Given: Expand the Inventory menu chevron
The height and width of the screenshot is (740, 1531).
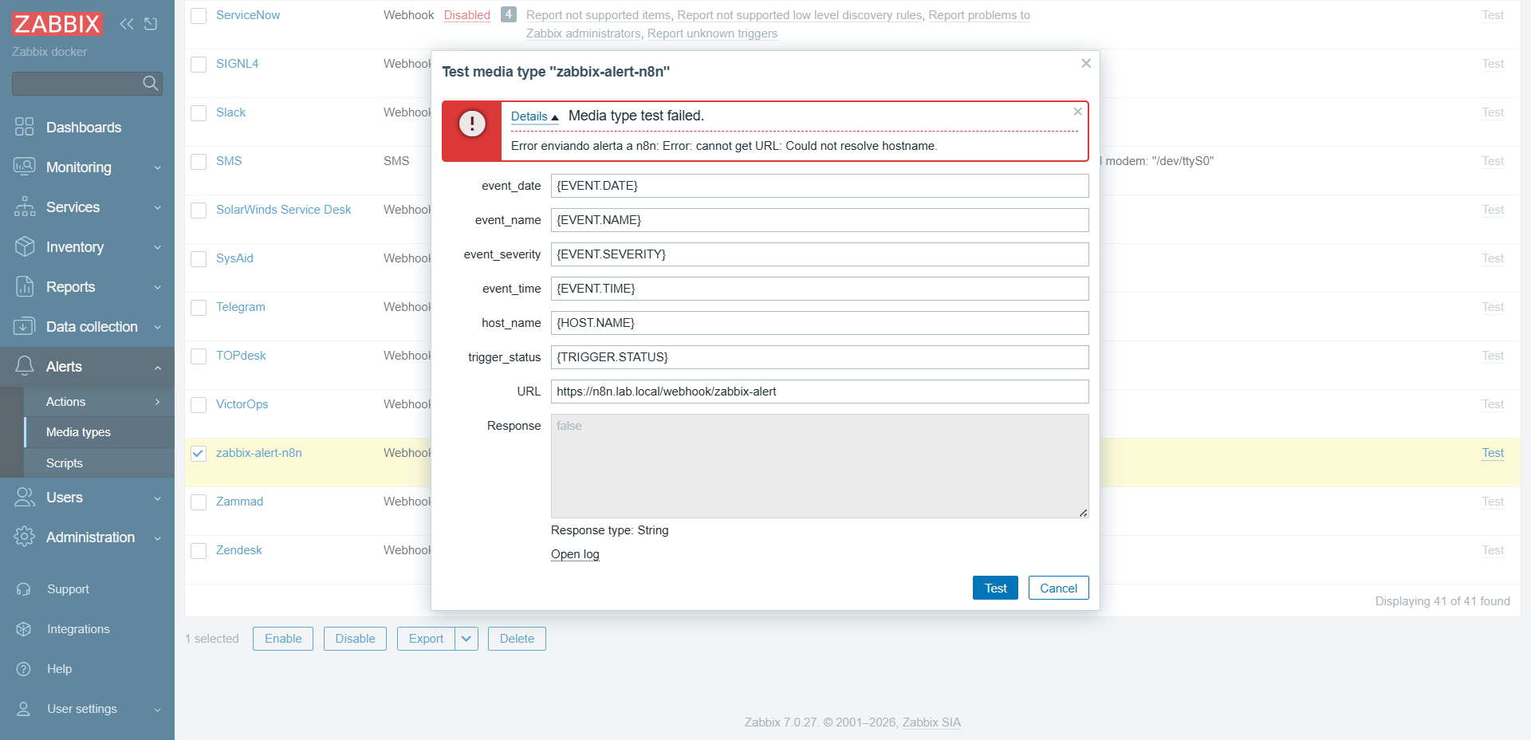Looking at the screenshot, I should click(x=157, y=247).
